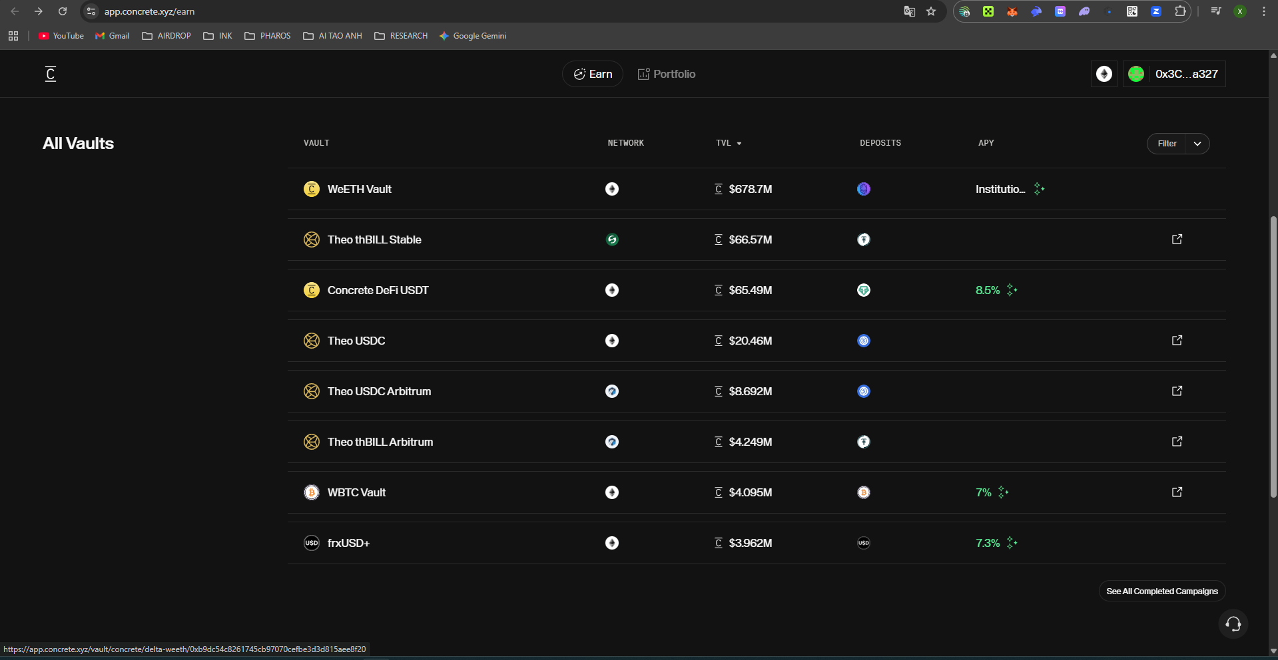Click Concrete DeFi USDT vault logo icon
1278x660 pixels.
click(312, 290)
